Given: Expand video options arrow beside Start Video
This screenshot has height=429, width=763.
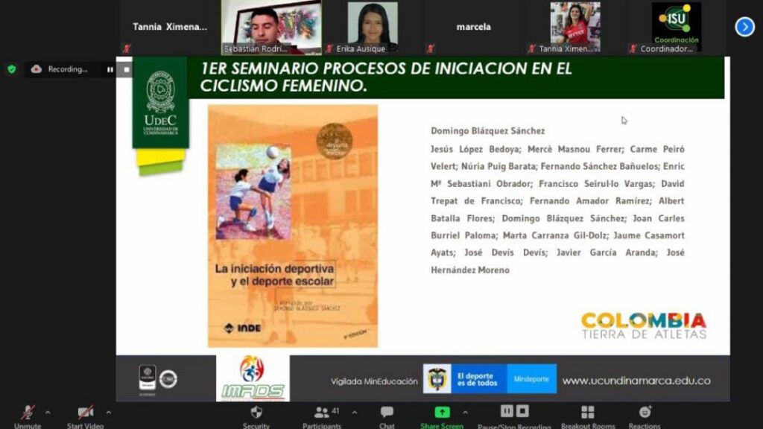Looking at the screenshot, I should [109, 413].
